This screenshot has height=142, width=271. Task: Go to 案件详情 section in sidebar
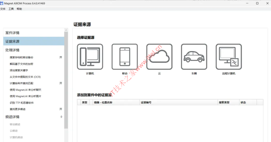tap(13, 33)
